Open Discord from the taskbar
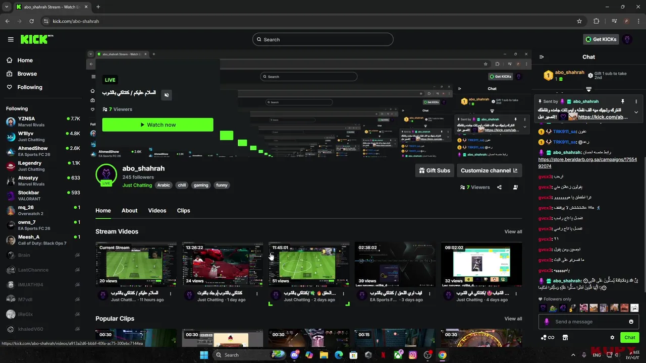This screenshot has width=646, height=363. (x=295, y=355)
